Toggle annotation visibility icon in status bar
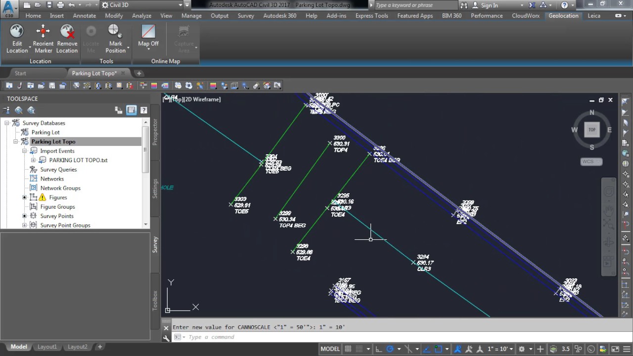Viewport: 633px width, 356px height. [457, 349]
